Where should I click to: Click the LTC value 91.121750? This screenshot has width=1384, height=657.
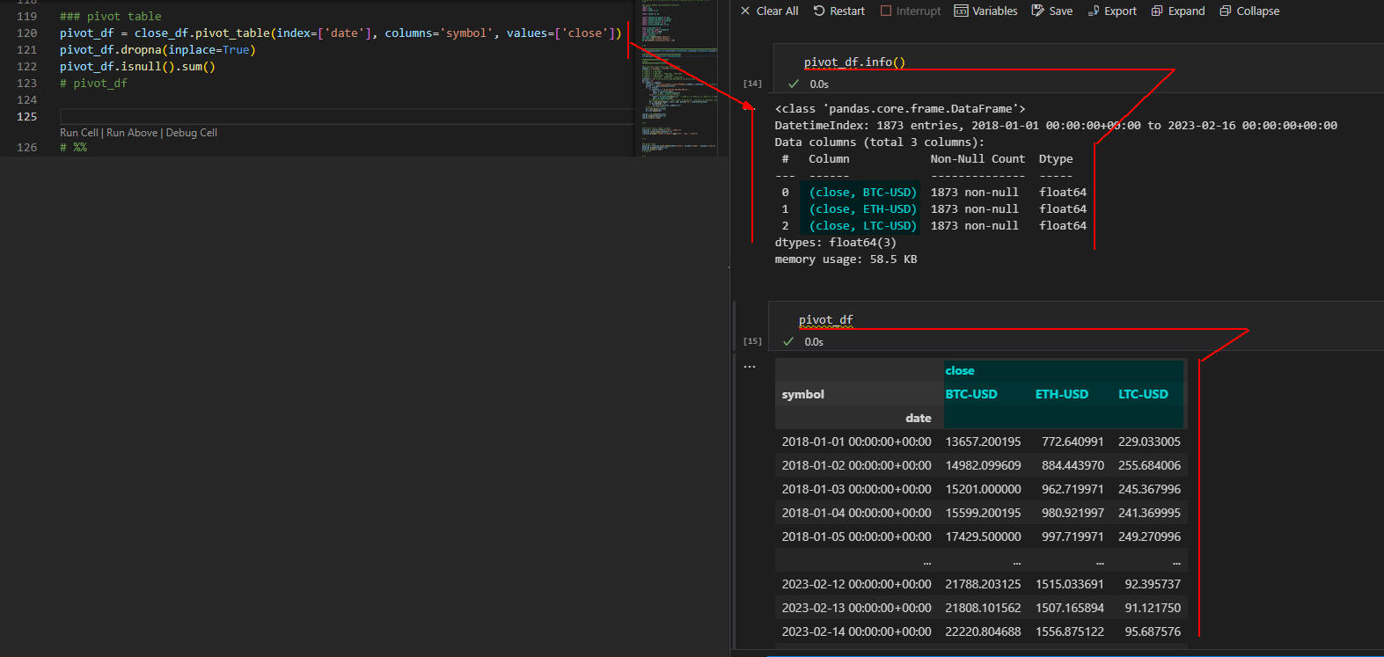pos(1153,608)
